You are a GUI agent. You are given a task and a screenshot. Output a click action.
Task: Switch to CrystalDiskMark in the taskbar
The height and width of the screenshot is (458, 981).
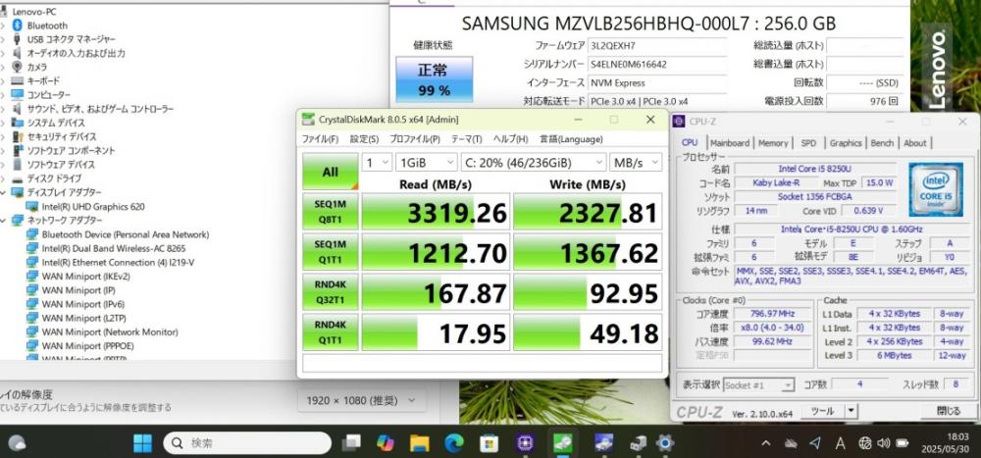click(563, 443)
